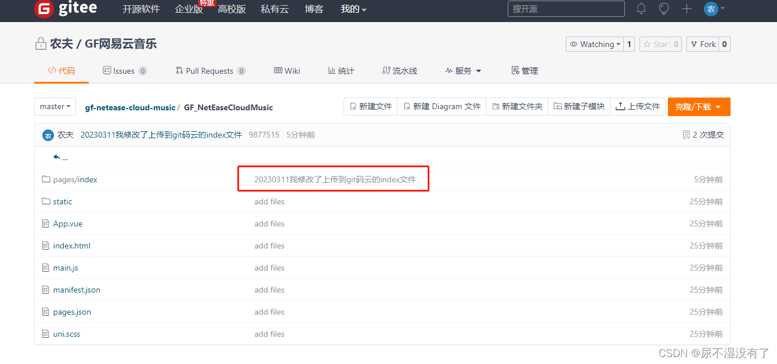
Task: Click index.html file icon
Action: point(46,246)
